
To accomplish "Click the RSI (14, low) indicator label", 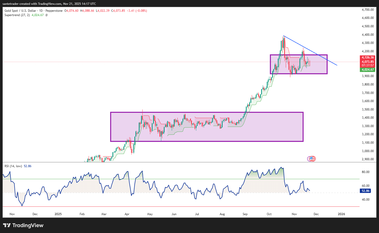I will pos(13,166).
